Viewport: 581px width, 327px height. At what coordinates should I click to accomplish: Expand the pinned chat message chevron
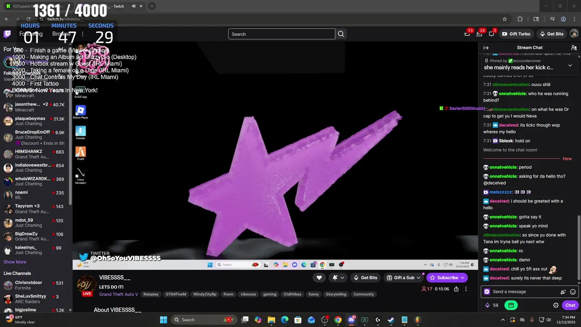point(570,65)
